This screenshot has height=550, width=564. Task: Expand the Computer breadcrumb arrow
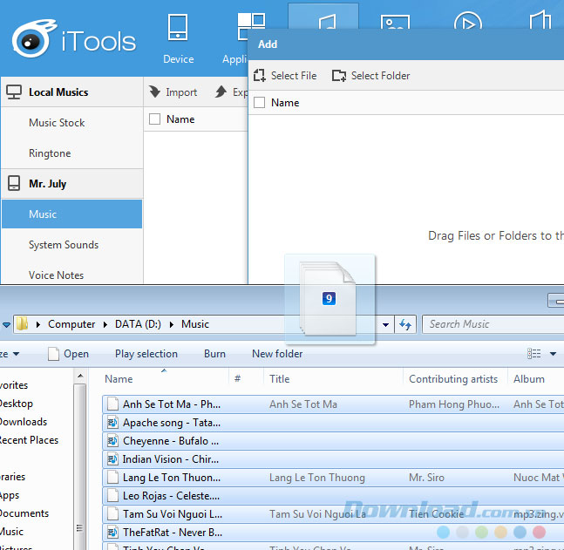point(105,324)
